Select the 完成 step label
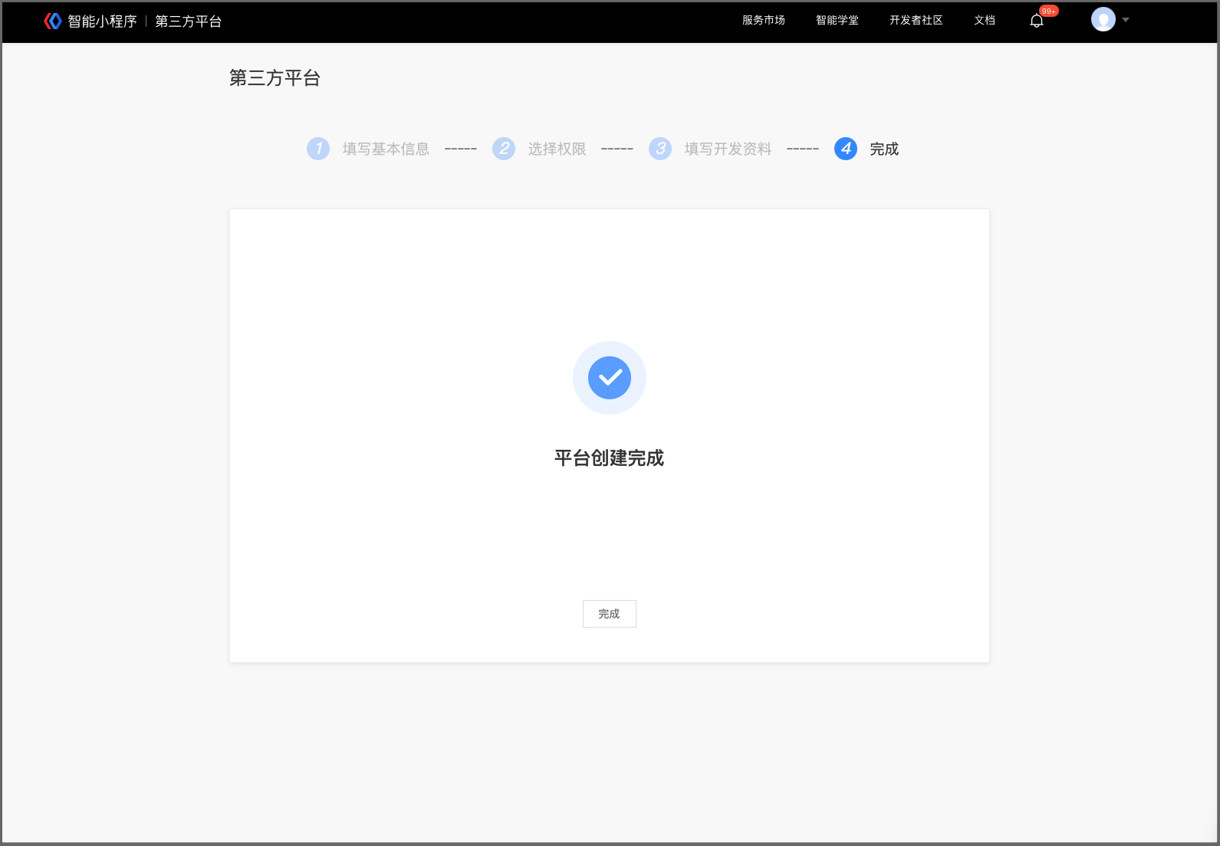This screenshot has height=846, width=1220. click(x=884, y=149)
